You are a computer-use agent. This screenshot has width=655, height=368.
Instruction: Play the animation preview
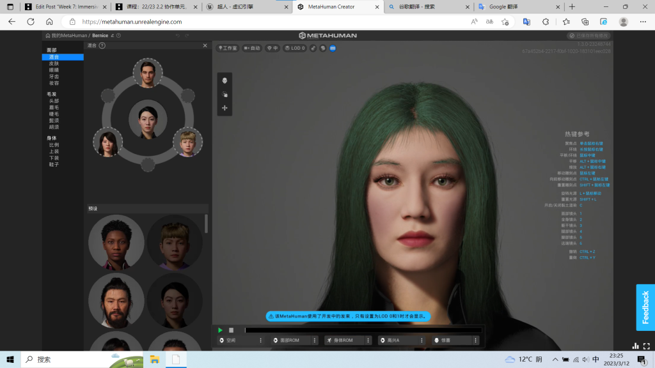click(x=220, y=330)
